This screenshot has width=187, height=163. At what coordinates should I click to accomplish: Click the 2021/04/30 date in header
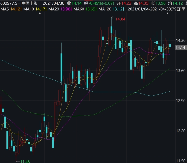coord(54,3)
